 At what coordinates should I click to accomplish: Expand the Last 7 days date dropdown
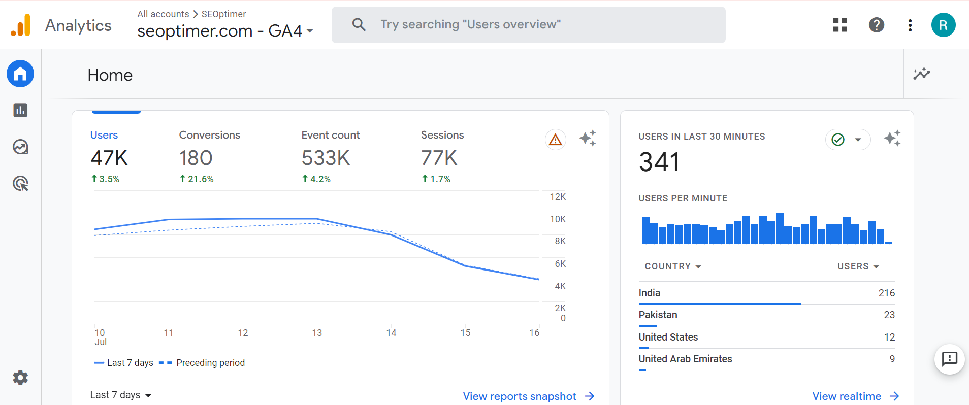(121, 395)
